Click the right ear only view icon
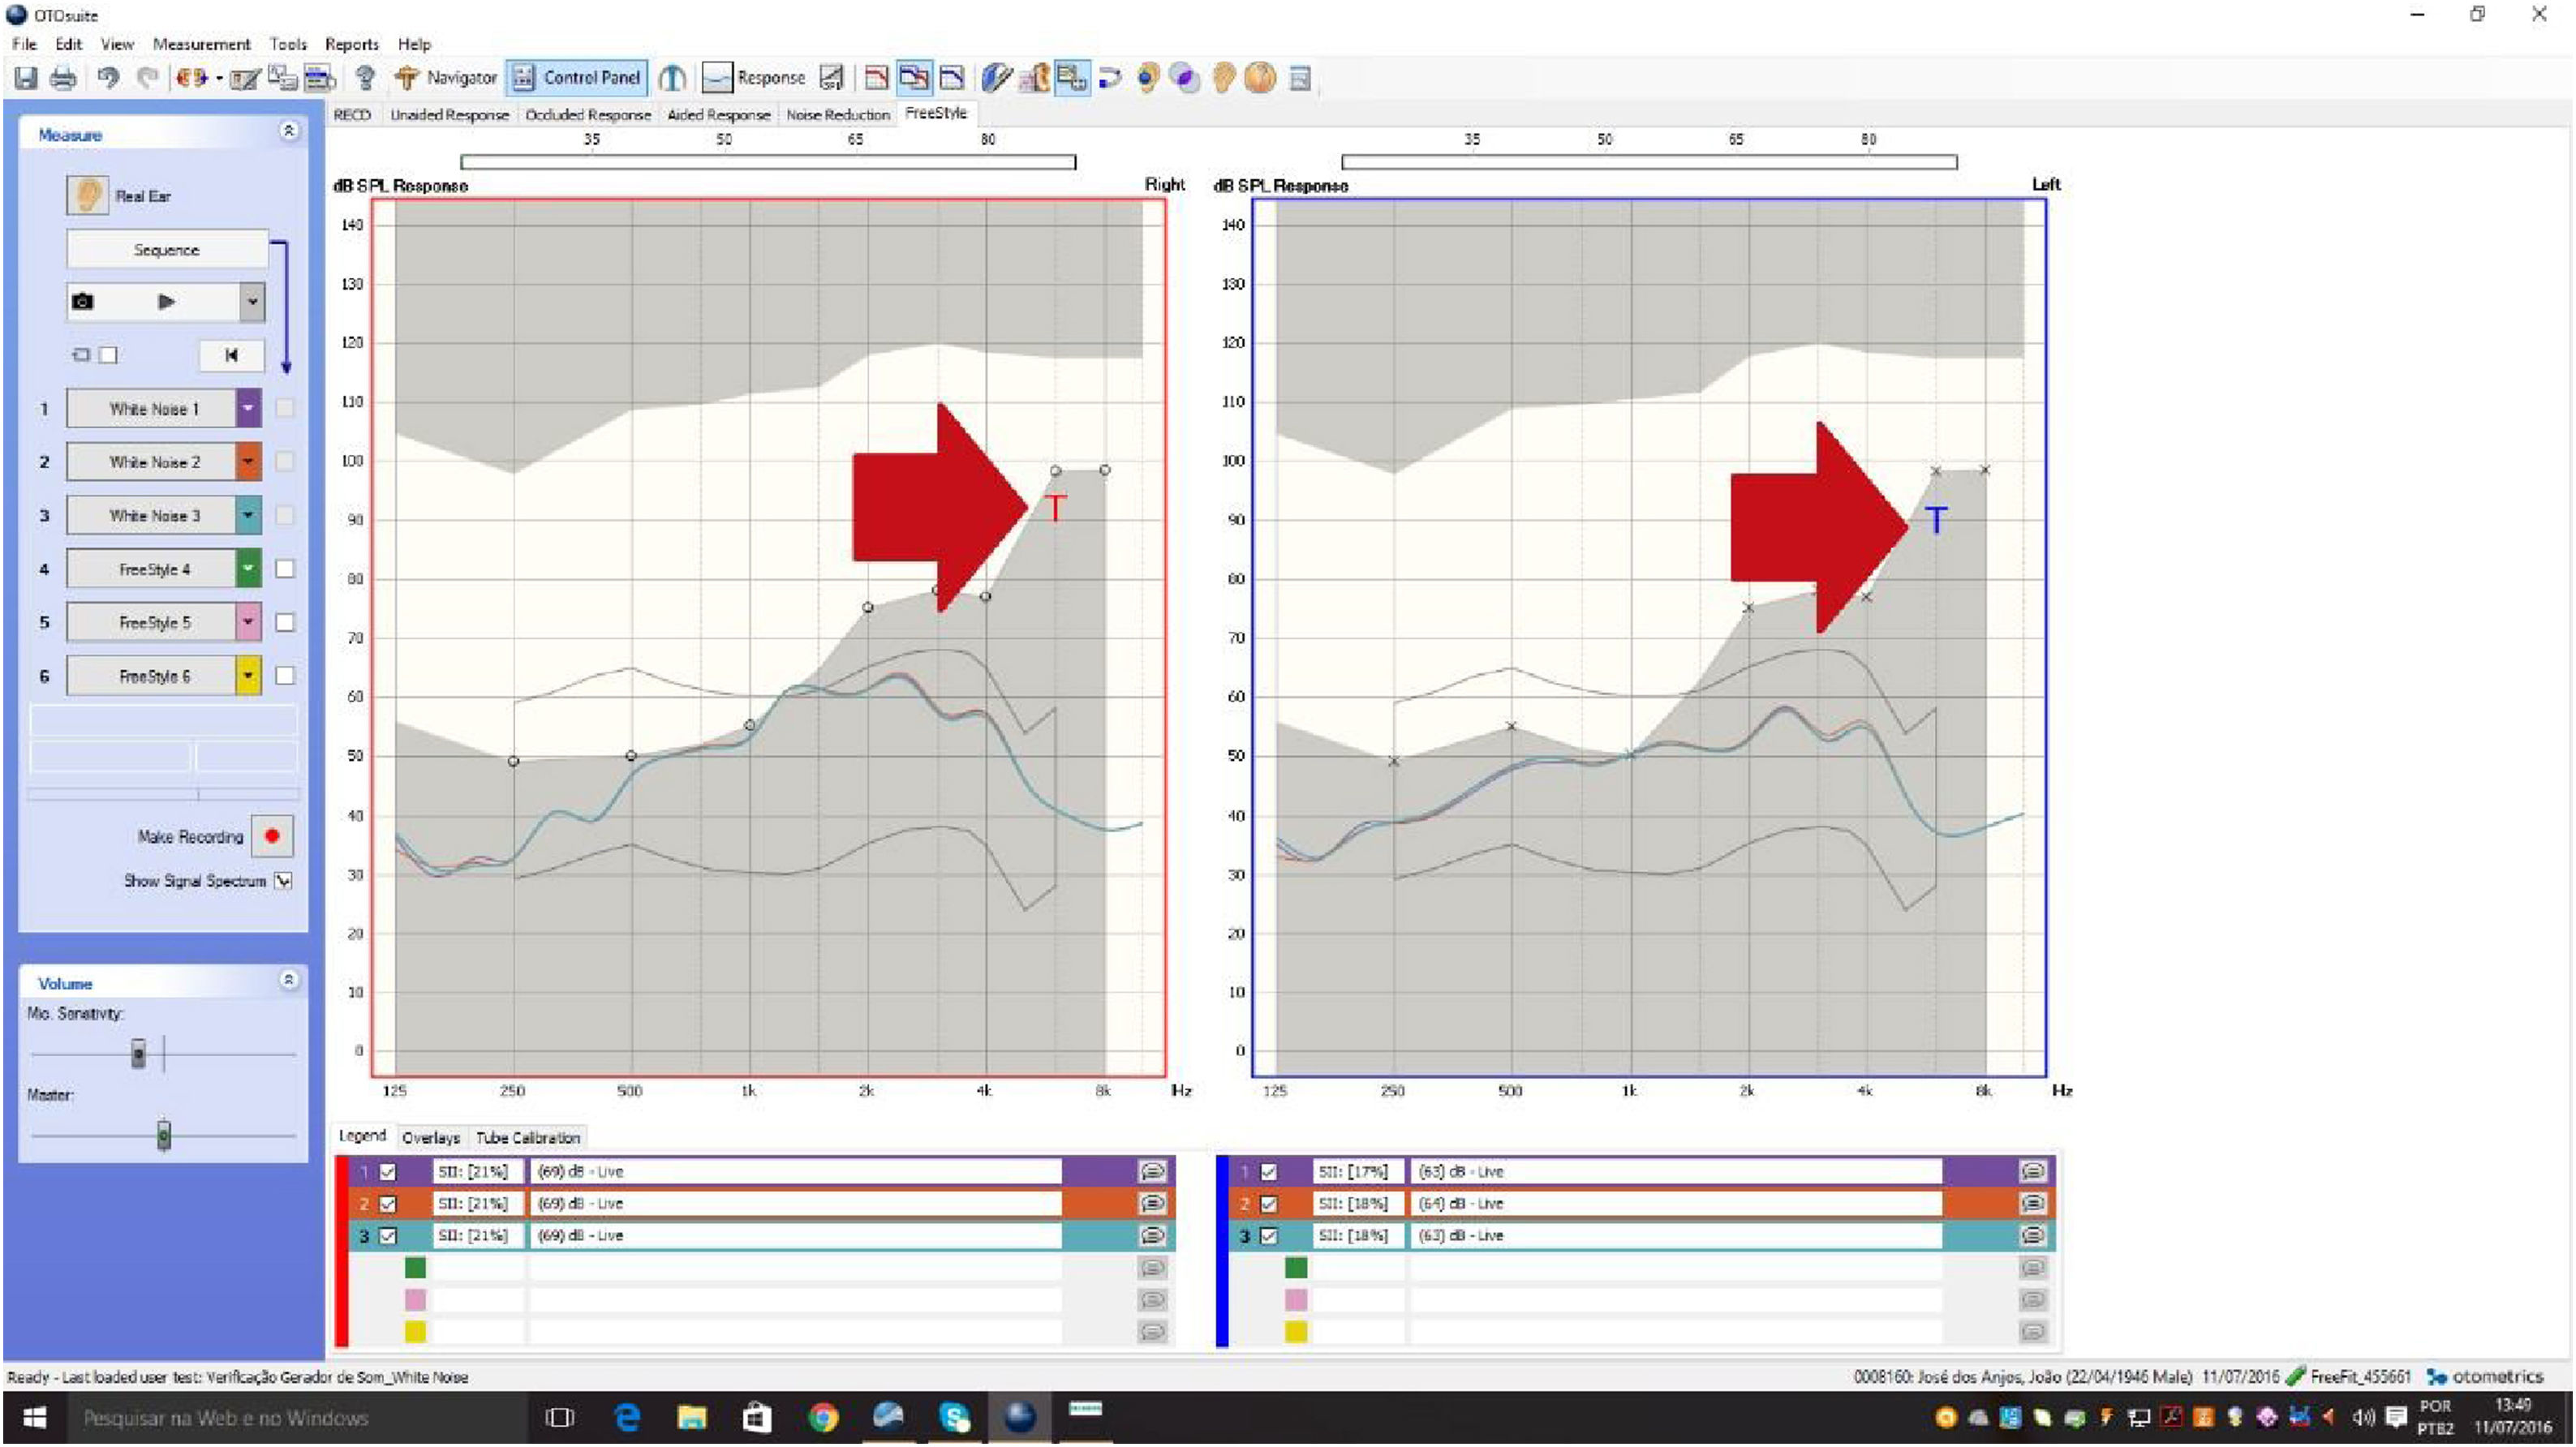The height and width of the screenshot is (1447, 2576). (876, 78)
